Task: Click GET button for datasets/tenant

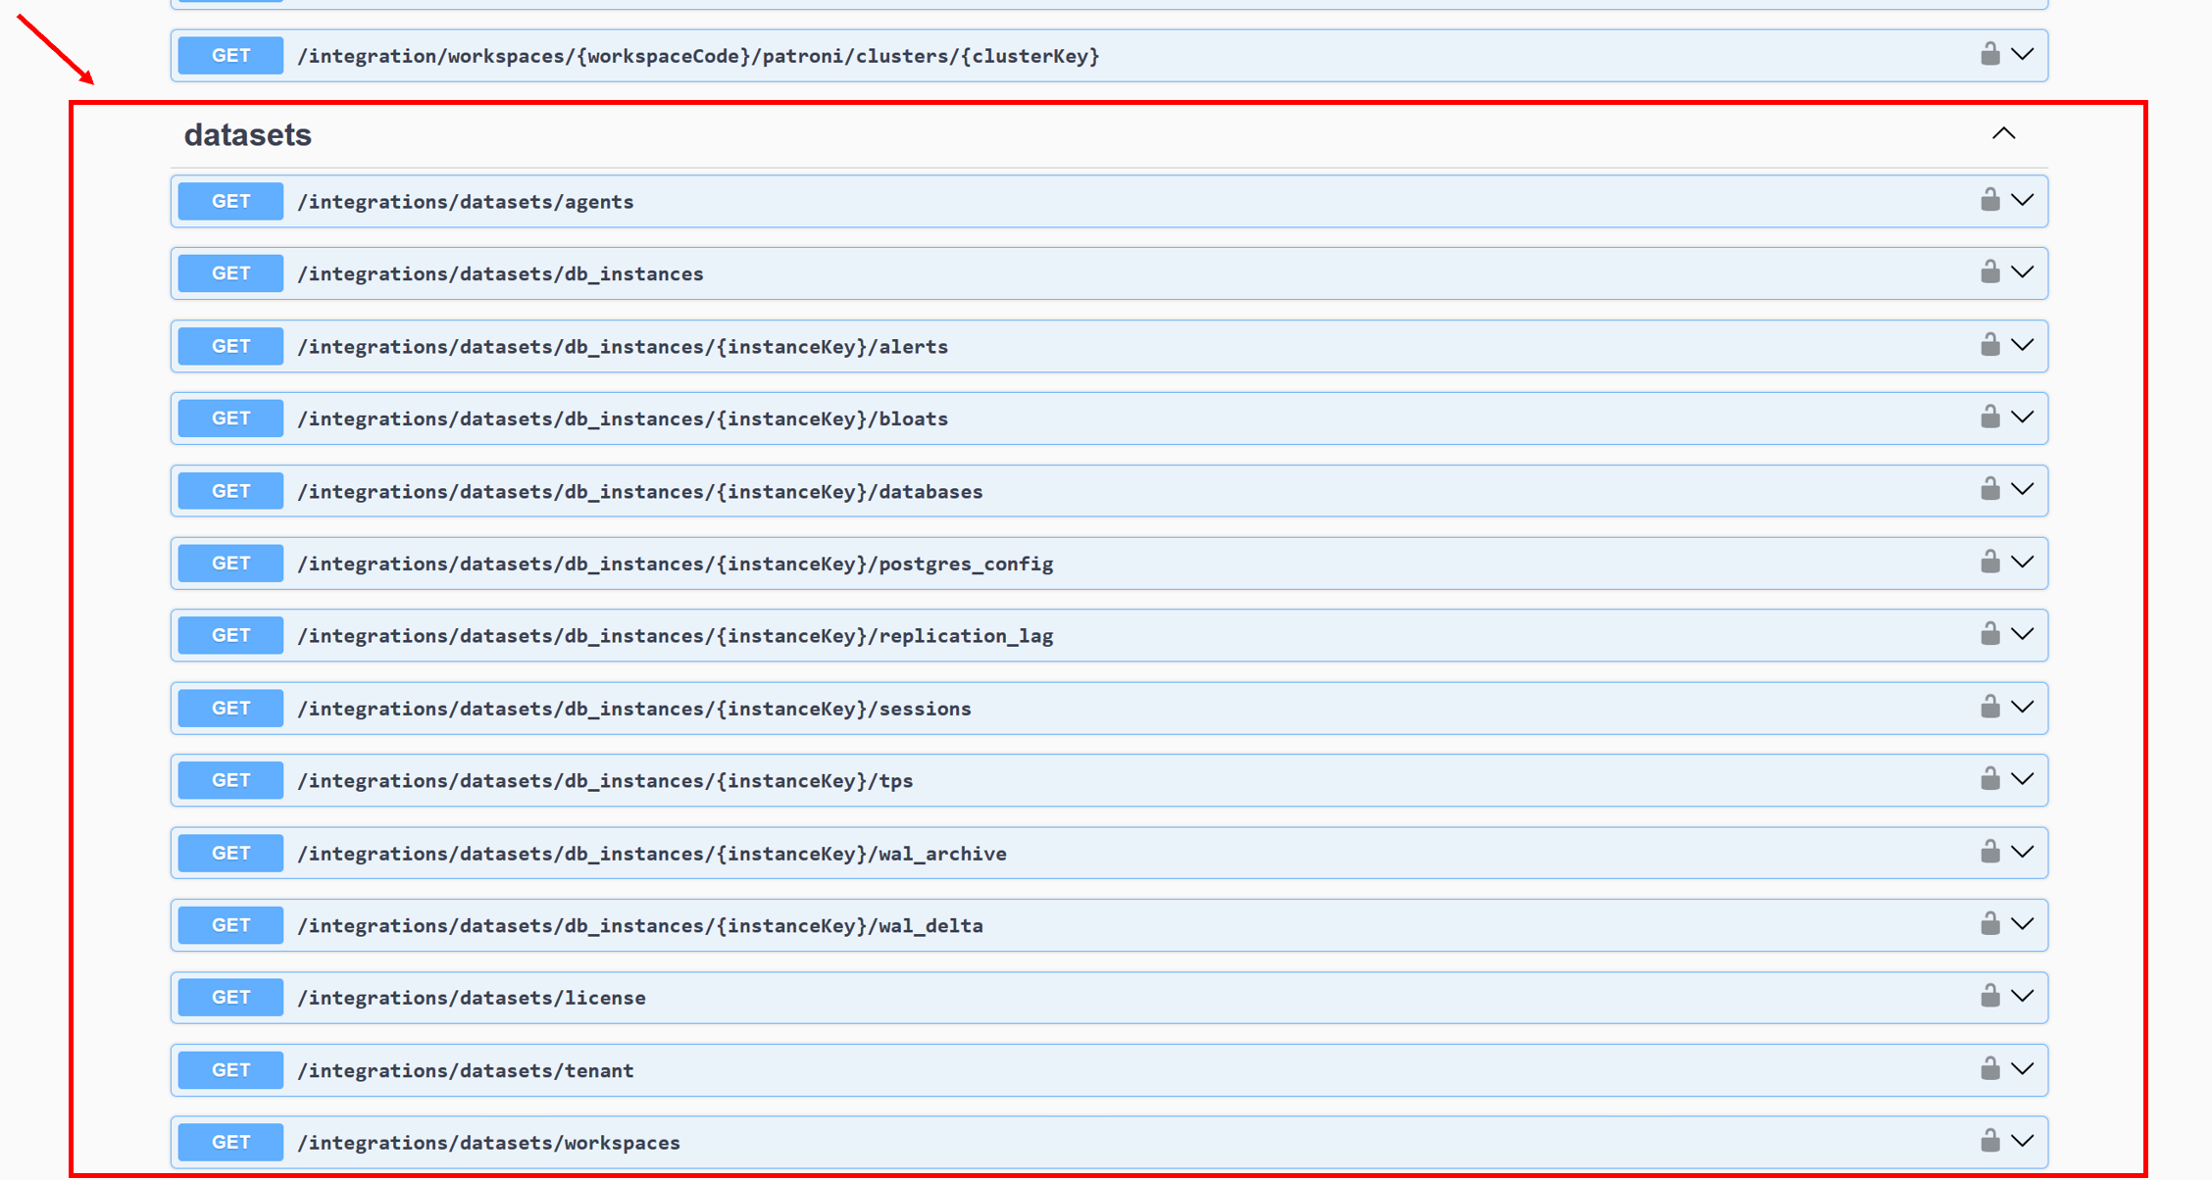Action: 230,1070
